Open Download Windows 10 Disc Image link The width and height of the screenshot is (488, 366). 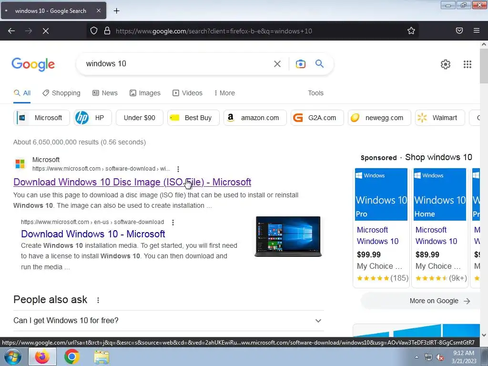[132, 182]
